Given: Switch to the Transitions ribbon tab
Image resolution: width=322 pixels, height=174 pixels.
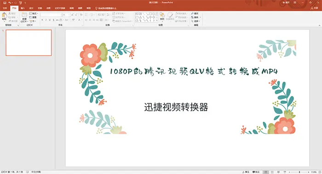Looking at the screenshot, I should [x=40, y=8].
